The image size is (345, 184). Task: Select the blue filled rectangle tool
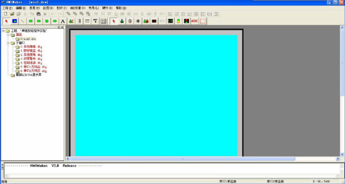click(14, 21)
